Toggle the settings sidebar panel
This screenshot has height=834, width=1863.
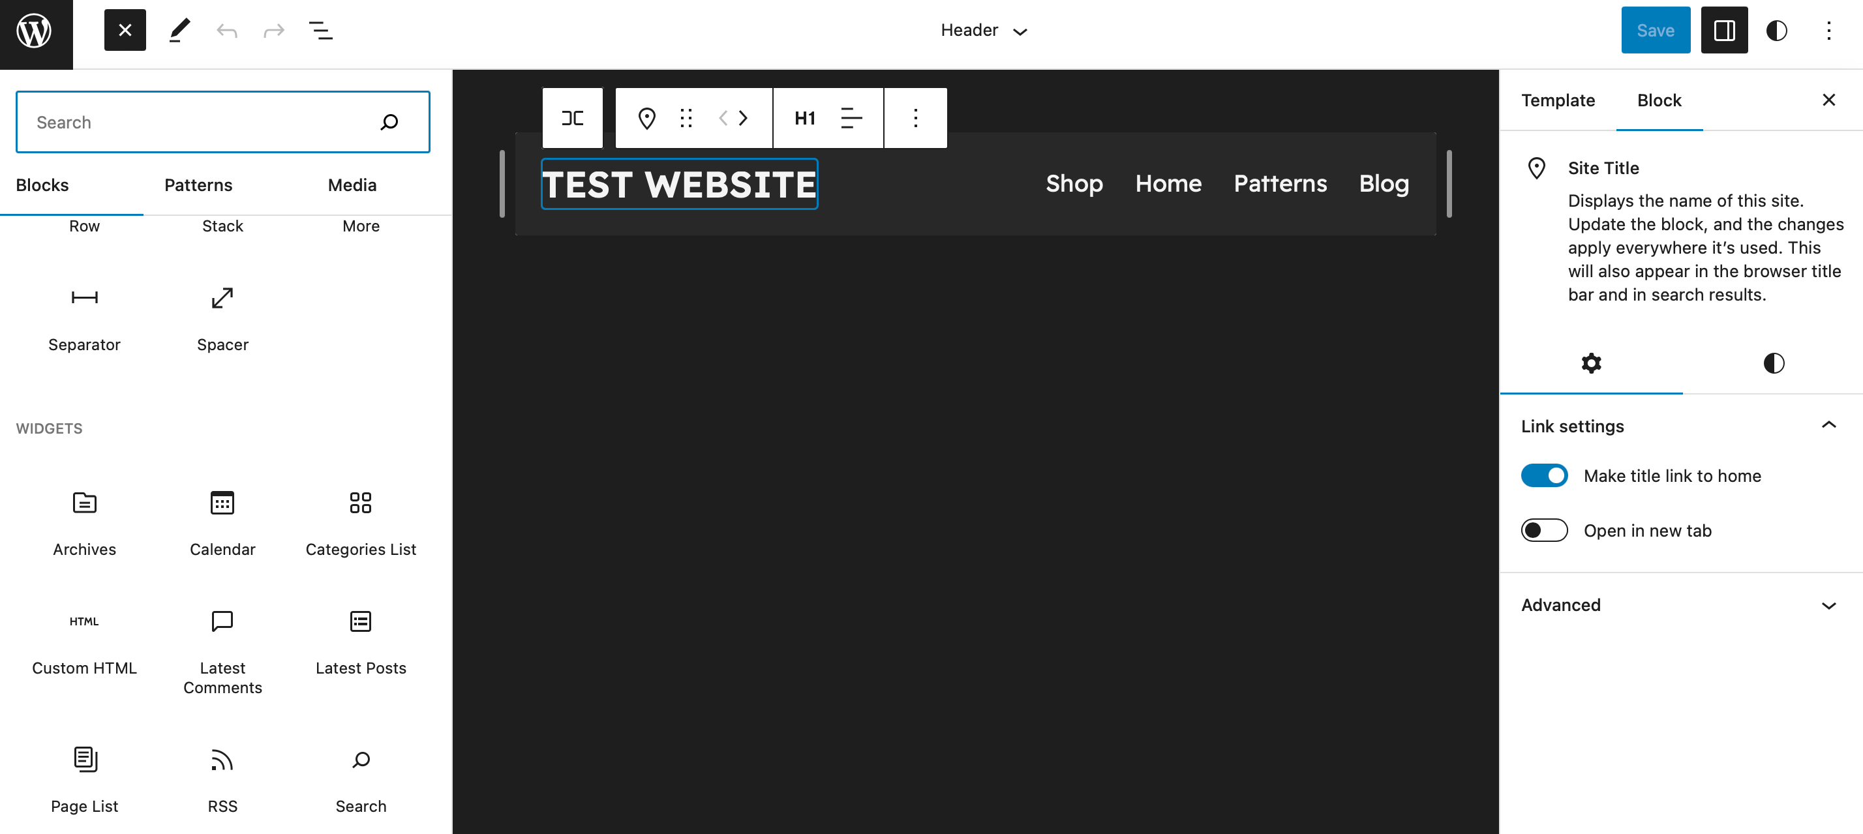[x=1724, y=29]
